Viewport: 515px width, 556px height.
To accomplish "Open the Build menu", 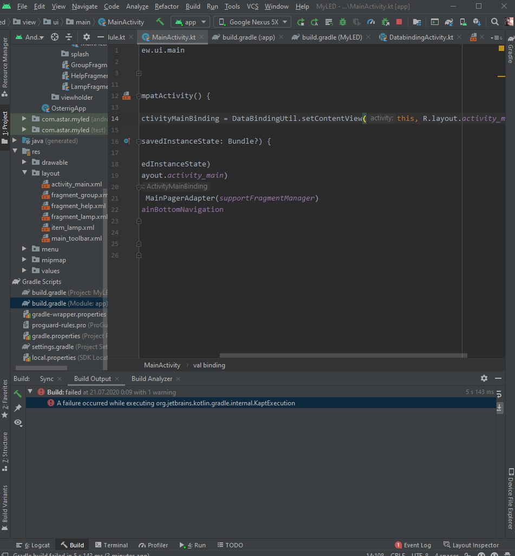I will (193, 7).
